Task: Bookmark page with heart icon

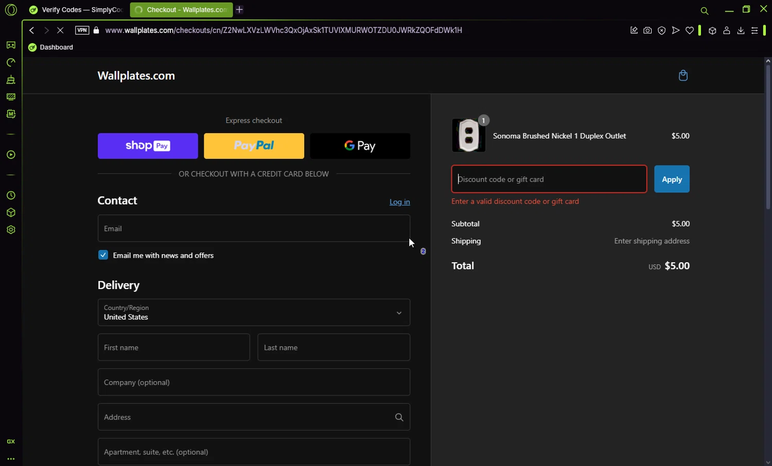Action: 690,30
